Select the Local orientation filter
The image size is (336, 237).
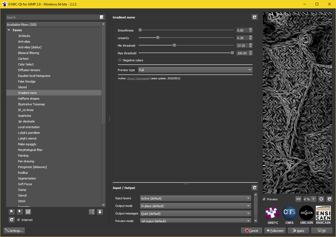point(29,127)
